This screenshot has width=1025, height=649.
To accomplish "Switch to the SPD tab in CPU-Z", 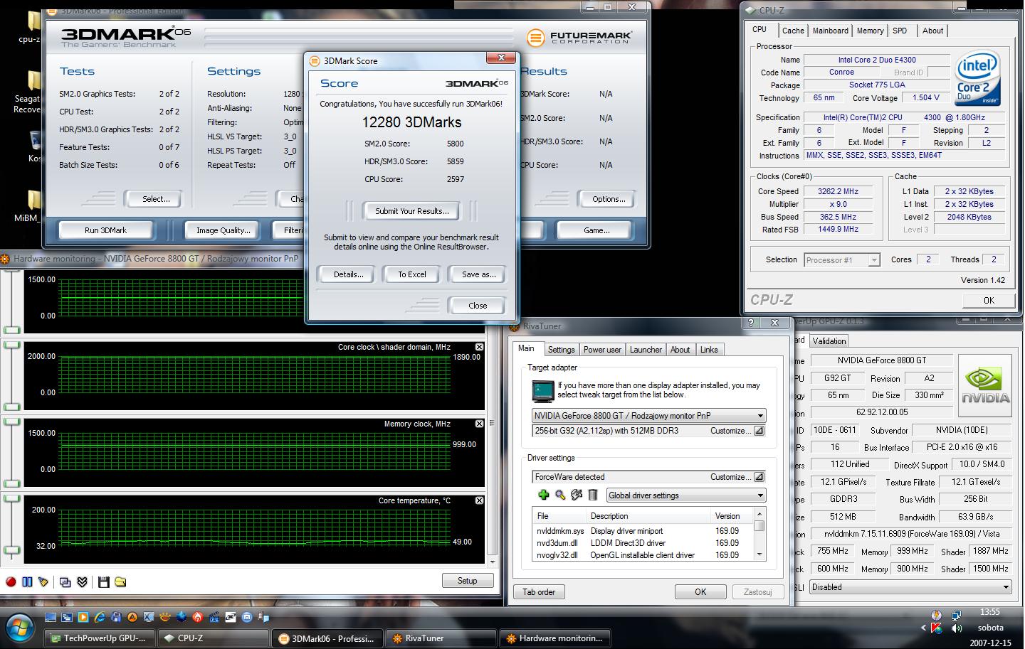I will pyautogui.click(x=900, y=31).
